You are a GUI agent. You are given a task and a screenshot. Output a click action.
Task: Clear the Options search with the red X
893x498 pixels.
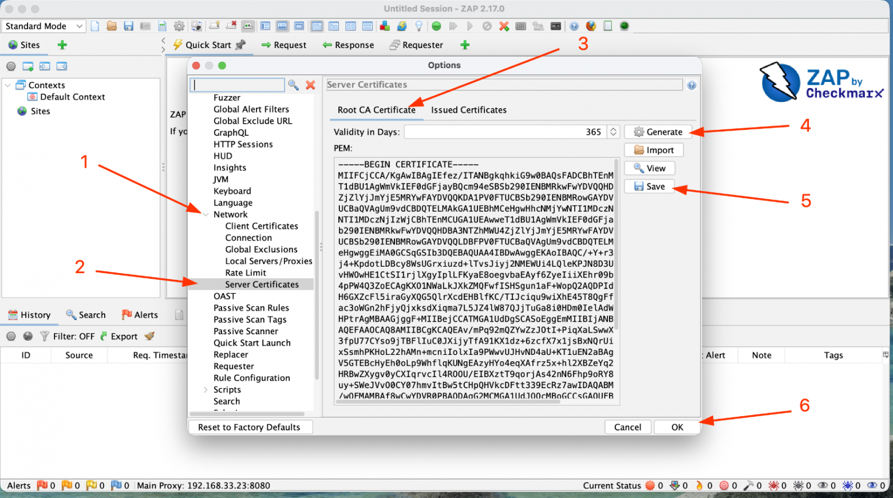[310, 85]
